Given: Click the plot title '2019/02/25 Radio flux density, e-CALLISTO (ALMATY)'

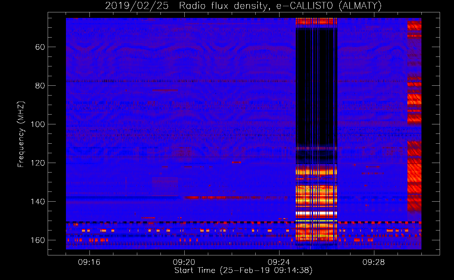Looking at the screenshot, I should coord(243,6).
